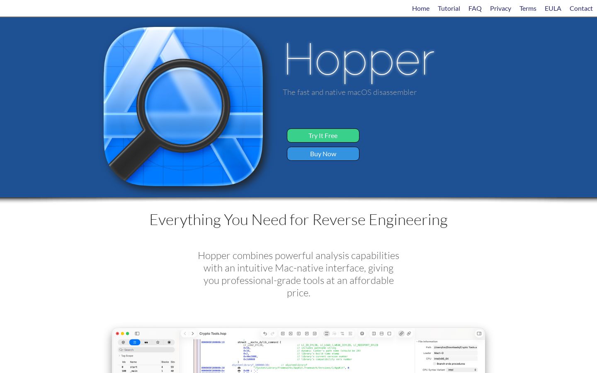The width and height of the screenshot is (597, 373).
Task: Click the redo arrow in Hopper's toolbar
Action: (272, 333)
